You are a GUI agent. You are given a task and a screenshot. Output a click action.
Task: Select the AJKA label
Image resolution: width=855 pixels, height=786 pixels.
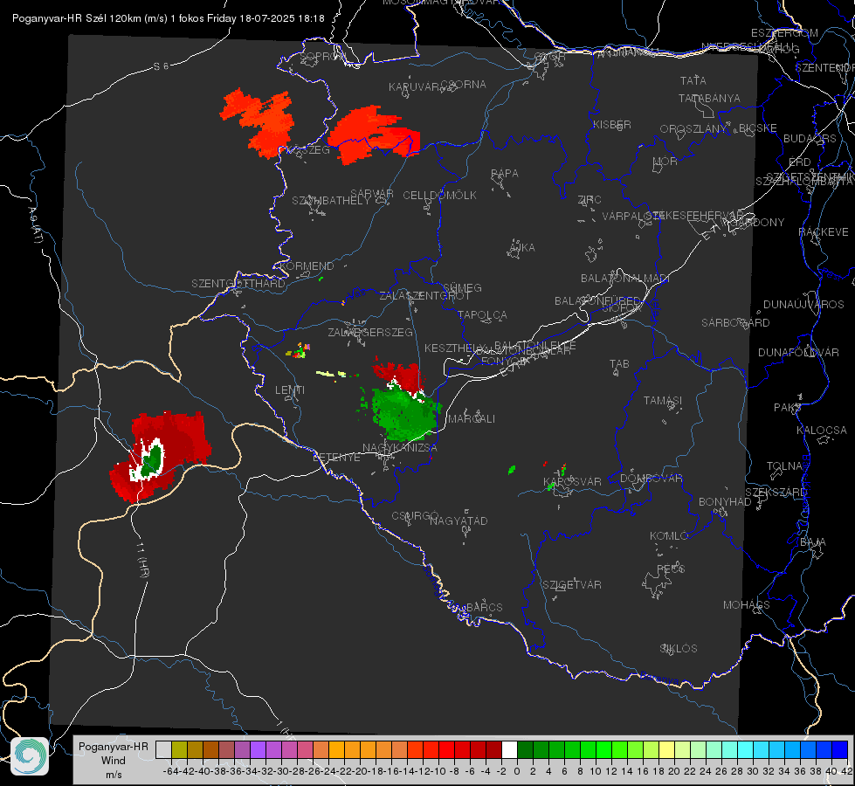522,247
